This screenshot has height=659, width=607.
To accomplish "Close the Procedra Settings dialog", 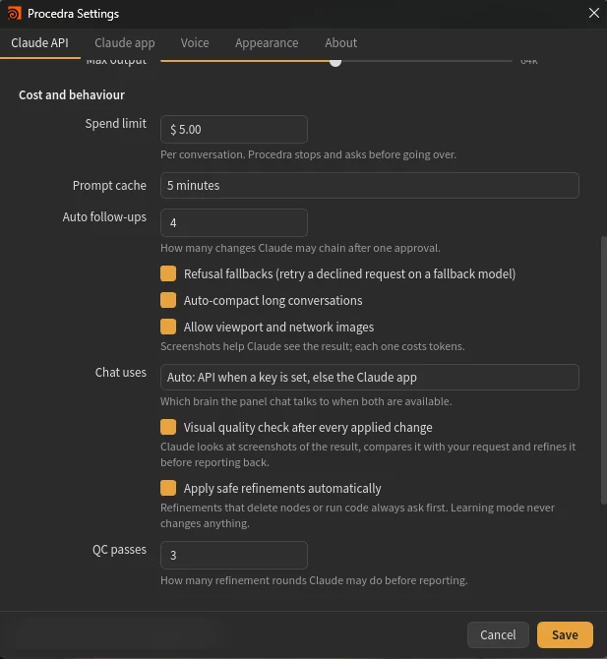I will [593, 13].
